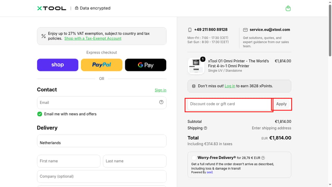Viewport: 332px width, 187px height.
Task: Pay with the Shop Pay button
Action: point(58,65)
